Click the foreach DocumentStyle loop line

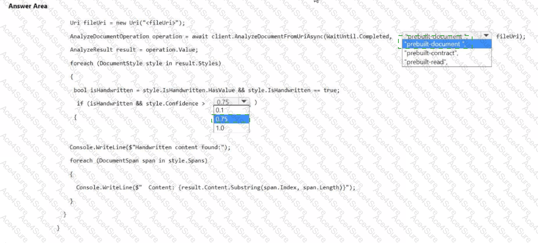pos(145,63)
